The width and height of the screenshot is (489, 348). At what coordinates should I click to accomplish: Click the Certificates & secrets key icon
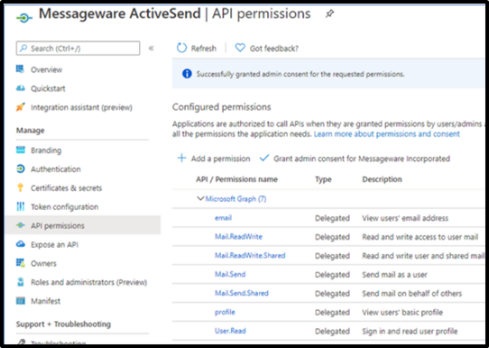(20, 188)
